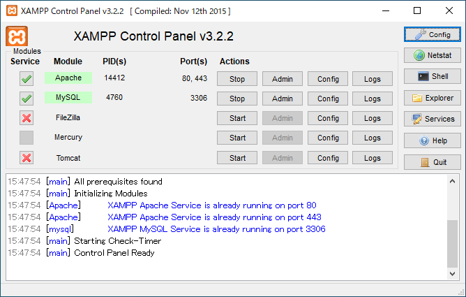The image size is (466, 297).
Task: Open the Help button
Action: point(433,140)
